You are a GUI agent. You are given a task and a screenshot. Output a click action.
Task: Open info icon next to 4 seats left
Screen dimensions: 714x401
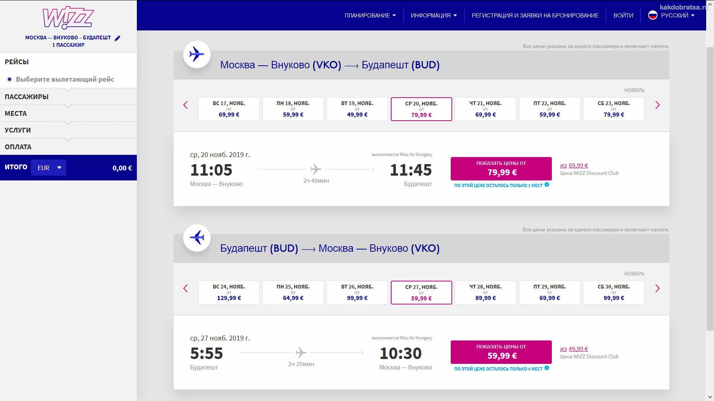(x=547, y=368)
